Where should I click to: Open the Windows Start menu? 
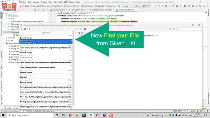3,115
